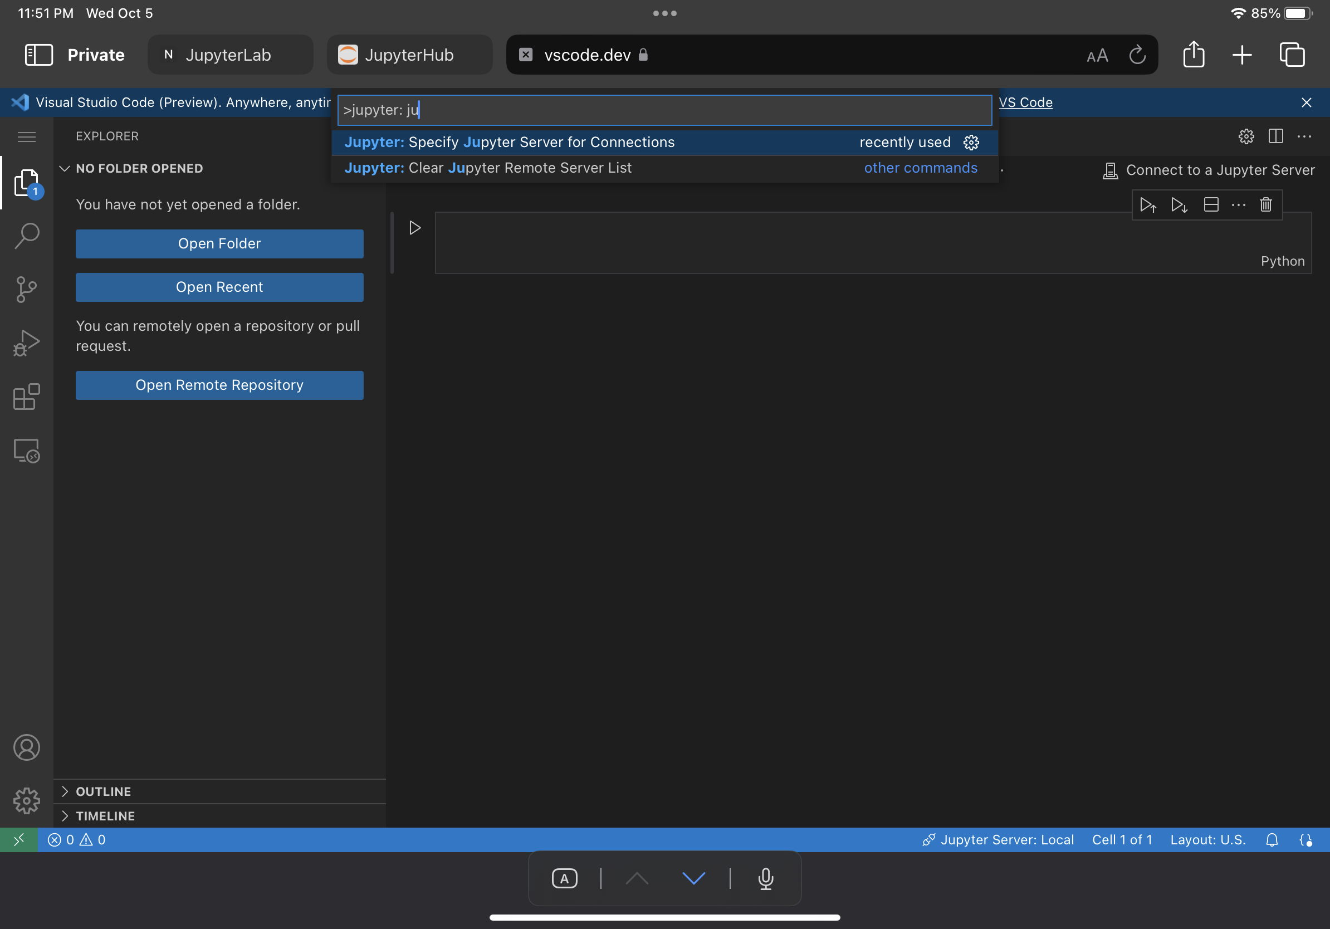Image resolution: width=1330 pixels, height=929 pixels.
Task: Focus the command palette input field
Action: 664,110
